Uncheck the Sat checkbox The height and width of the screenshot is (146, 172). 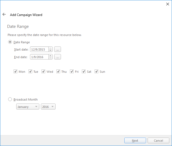[84, 72]
